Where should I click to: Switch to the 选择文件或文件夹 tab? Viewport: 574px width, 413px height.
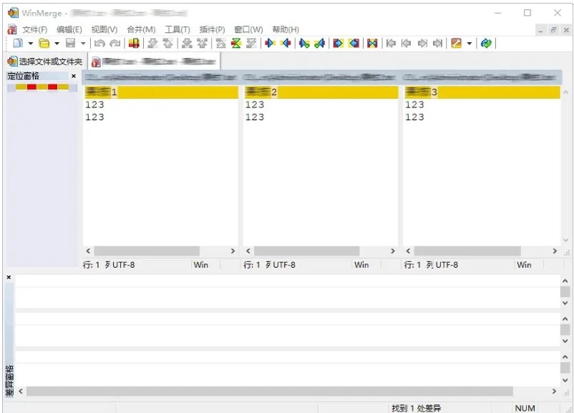click(46, 61)
